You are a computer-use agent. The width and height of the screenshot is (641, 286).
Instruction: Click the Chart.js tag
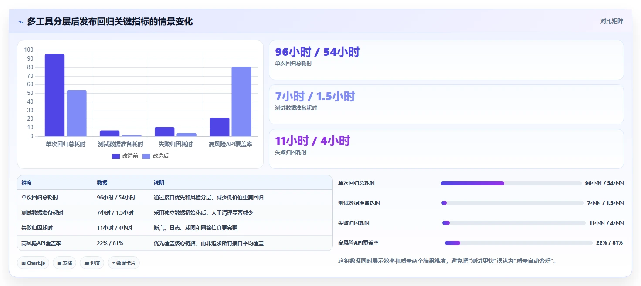[x=33, y=263]
